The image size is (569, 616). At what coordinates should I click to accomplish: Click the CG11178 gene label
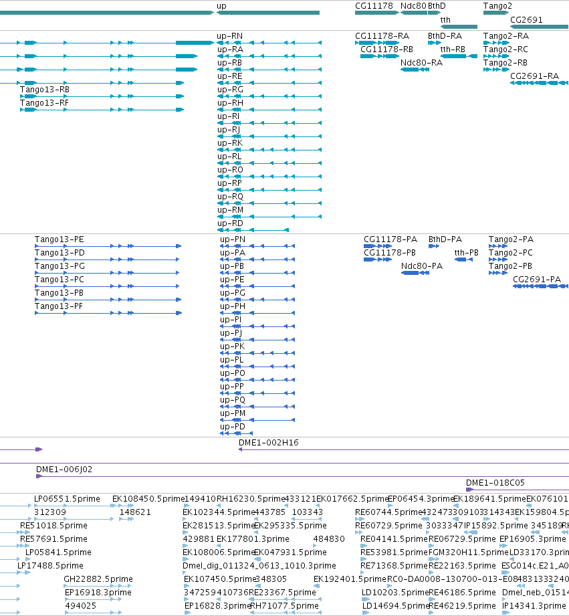pyautogui.click(x=374, y=6)
